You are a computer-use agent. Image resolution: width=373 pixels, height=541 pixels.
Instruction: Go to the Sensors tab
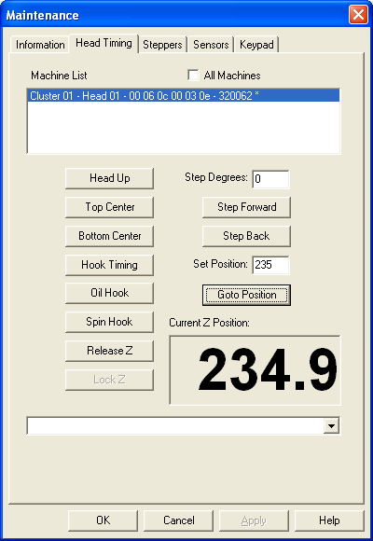pos(211,45)
